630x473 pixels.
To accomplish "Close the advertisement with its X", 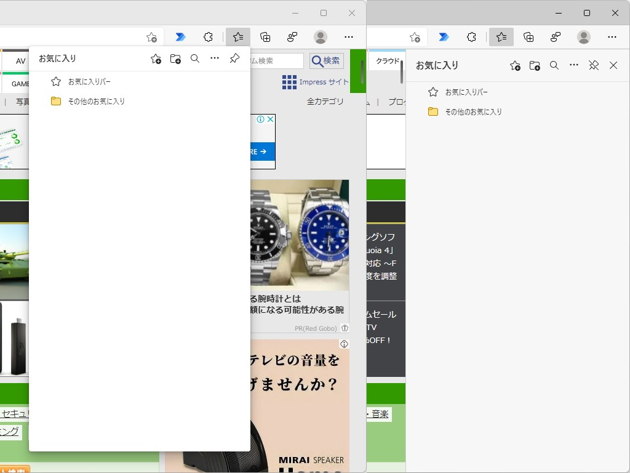I will click(271, 119).
